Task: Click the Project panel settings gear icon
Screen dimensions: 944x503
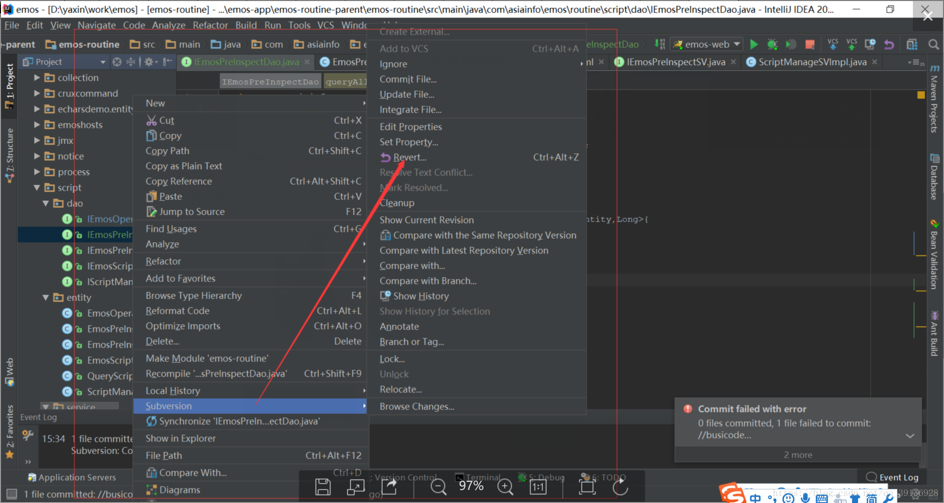Action: [149, 62]
